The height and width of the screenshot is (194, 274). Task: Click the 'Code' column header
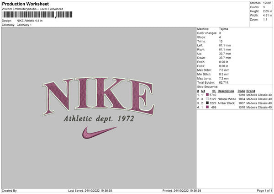[x=241, y=91]
